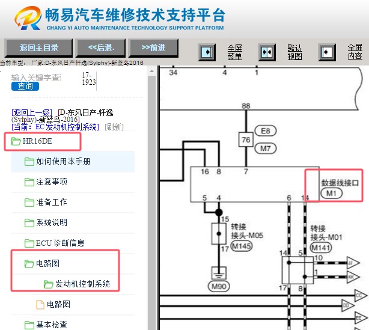Viewport: 369px width, 330px height.
Task: Click the CC arrow connector in diagram
Action: (x=361, y=295)
